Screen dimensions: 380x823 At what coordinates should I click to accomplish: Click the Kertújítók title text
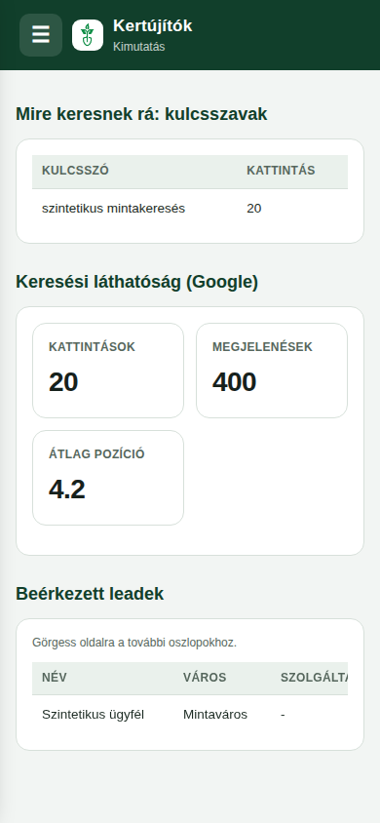(153, 25)
